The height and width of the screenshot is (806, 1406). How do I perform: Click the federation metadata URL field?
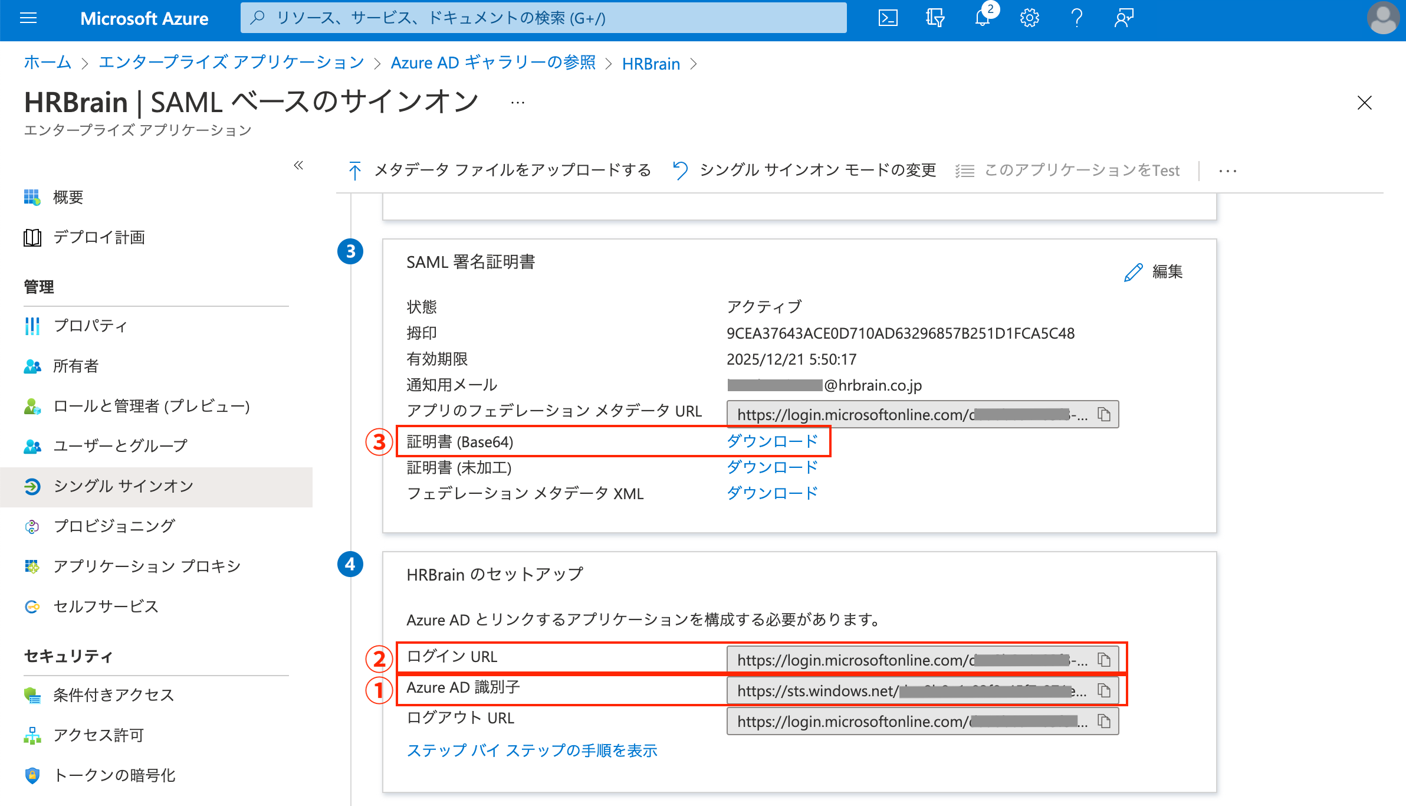pos(923,414)
